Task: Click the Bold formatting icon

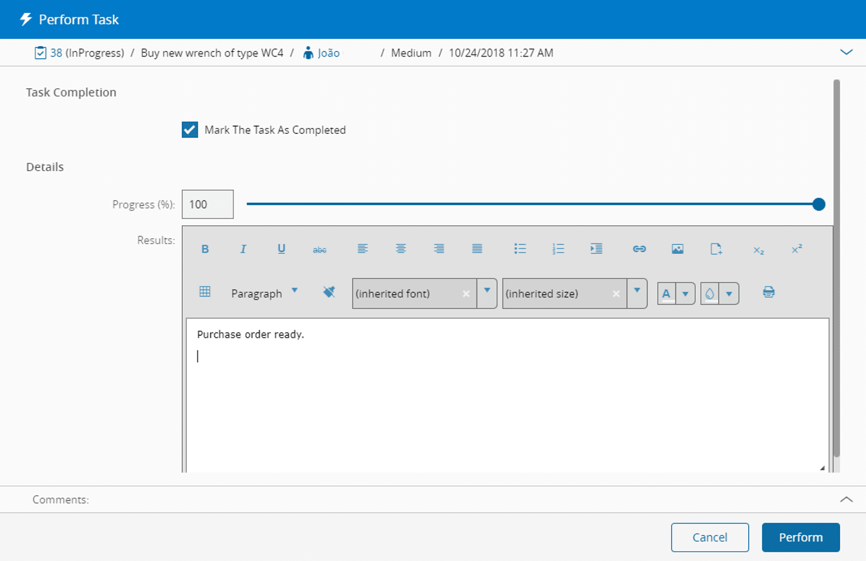Action: pyautogui.click(x=205, y=249)
